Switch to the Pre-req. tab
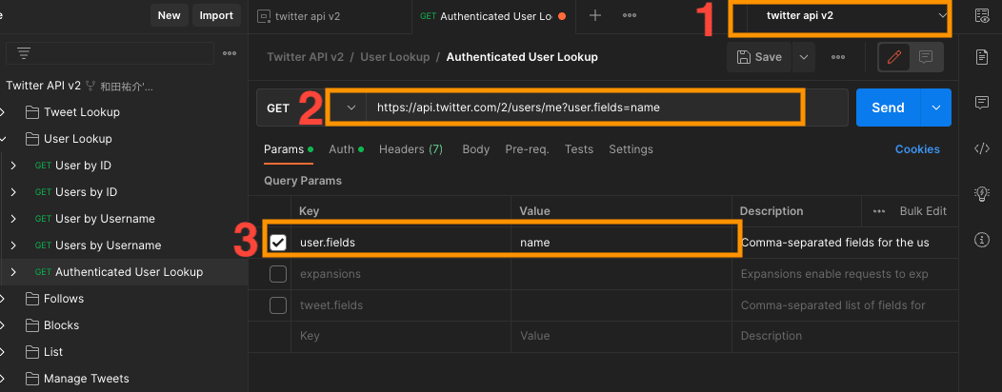The image size is (1002, 392). pos(527,149)
